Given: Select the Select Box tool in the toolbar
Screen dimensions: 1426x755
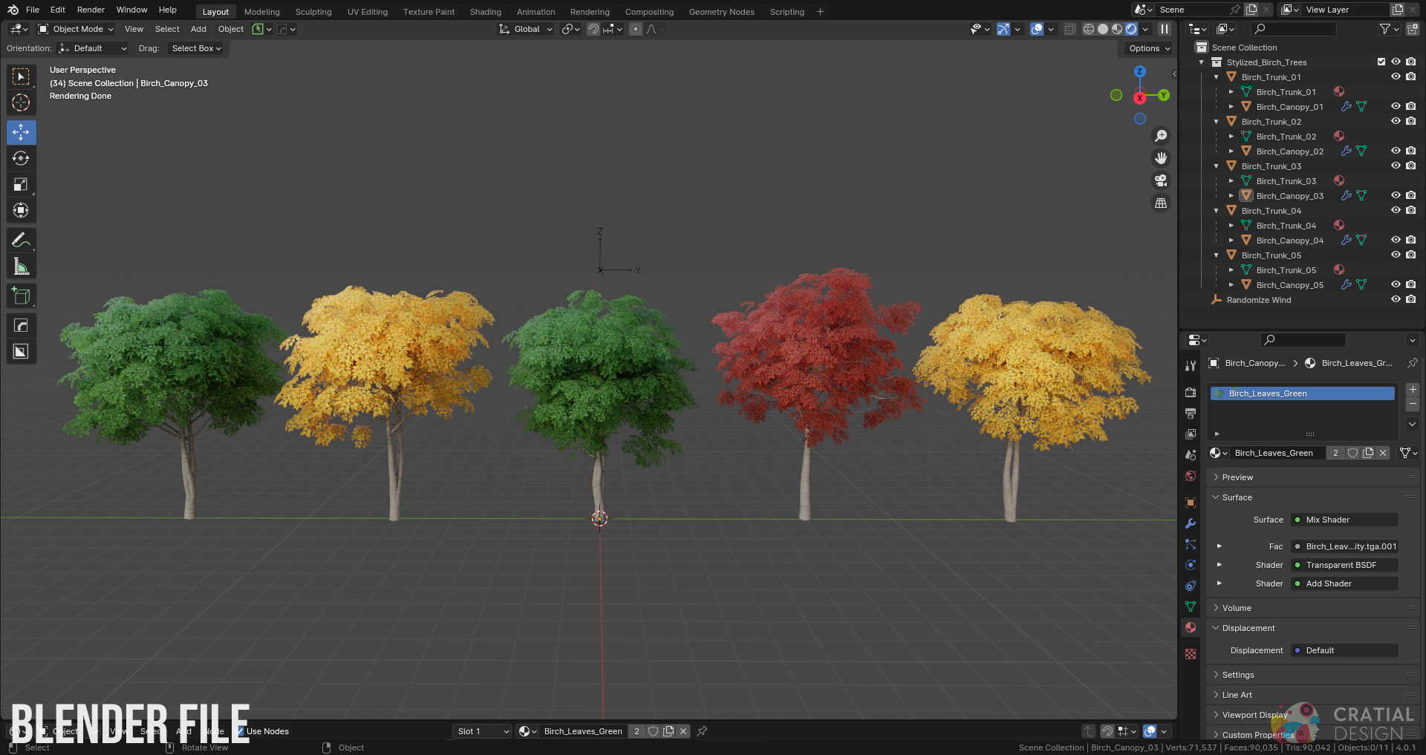Looking at the screenshot, I should 21,76.
